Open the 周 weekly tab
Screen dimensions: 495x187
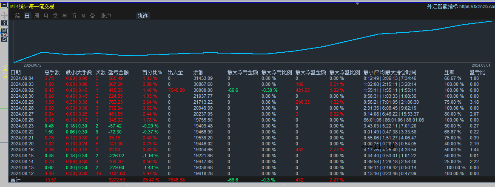pyautogui.click(x=37, y=16)
